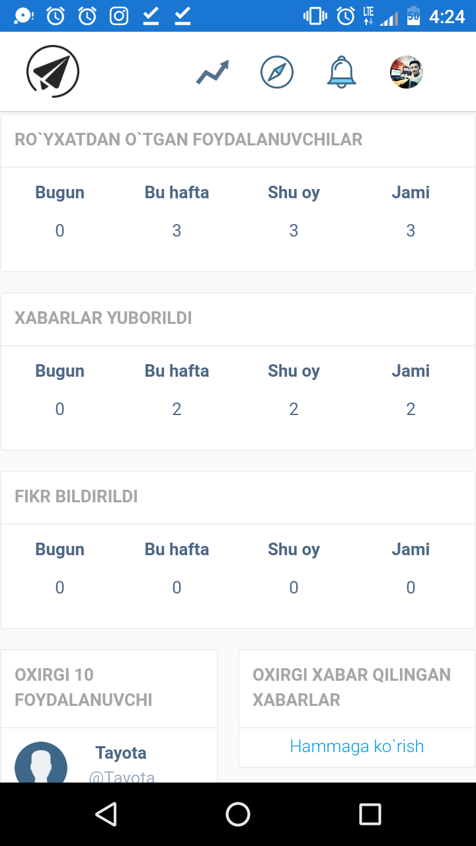476x846 pixels.
Task: Tap the "Jami" count under registered users
Action: coord(411,231)
